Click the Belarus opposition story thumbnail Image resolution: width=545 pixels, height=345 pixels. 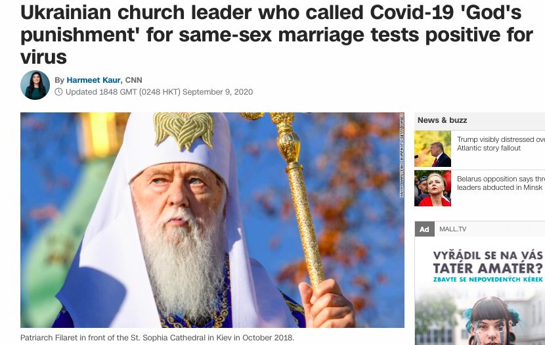[x=433, y=188]
